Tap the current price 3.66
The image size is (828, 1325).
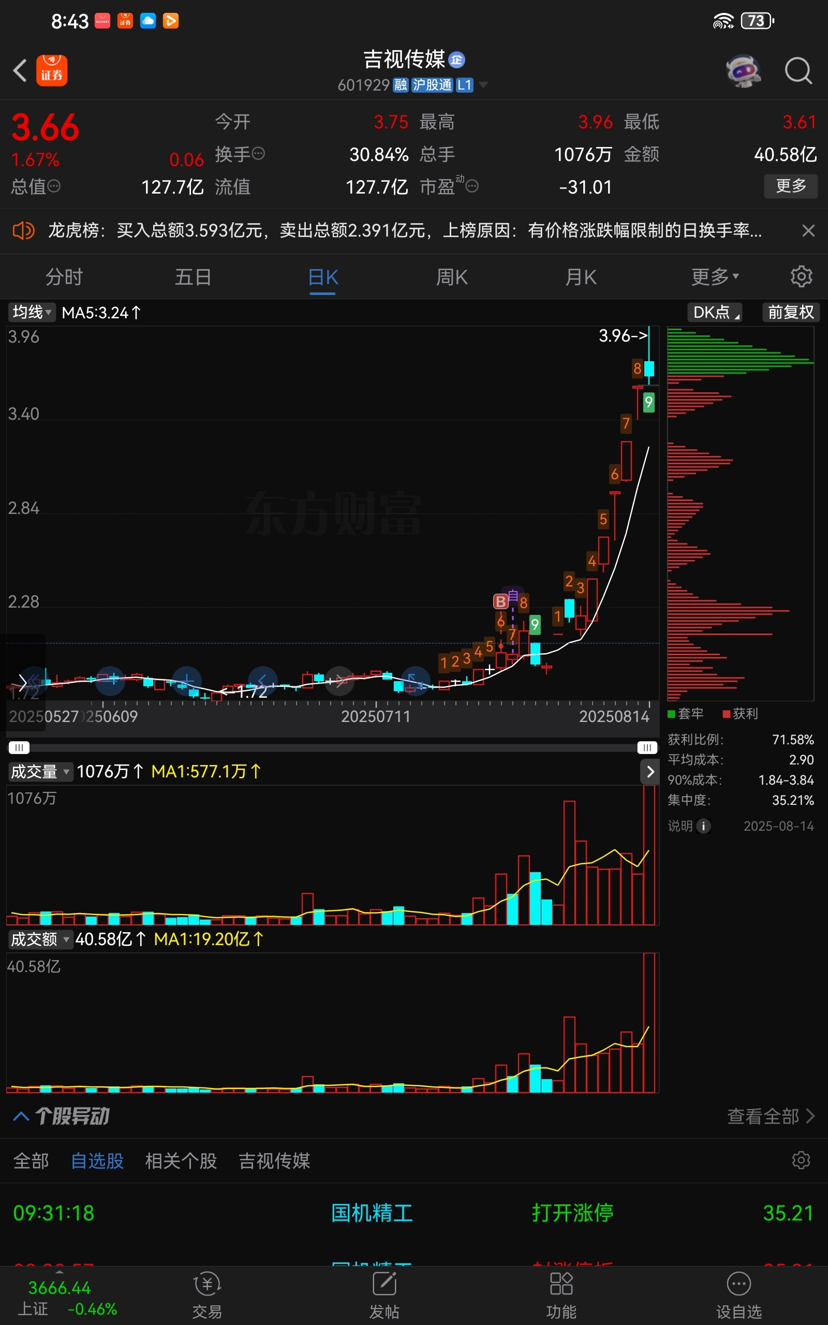click(x=46, y=127)
